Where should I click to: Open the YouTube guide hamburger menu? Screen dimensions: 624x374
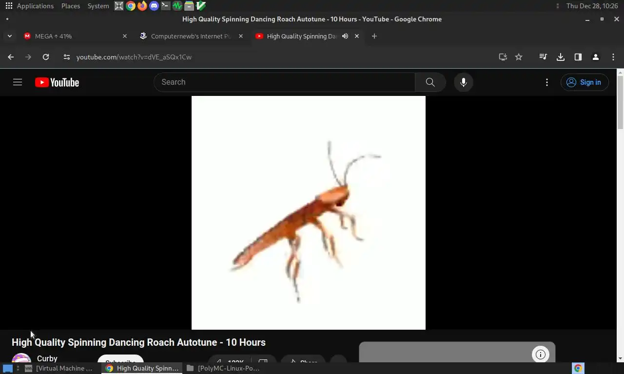tap(18, 82)
